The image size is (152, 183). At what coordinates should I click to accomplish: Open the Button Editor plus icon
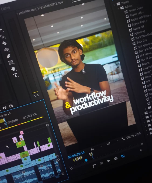click(141, 150)
